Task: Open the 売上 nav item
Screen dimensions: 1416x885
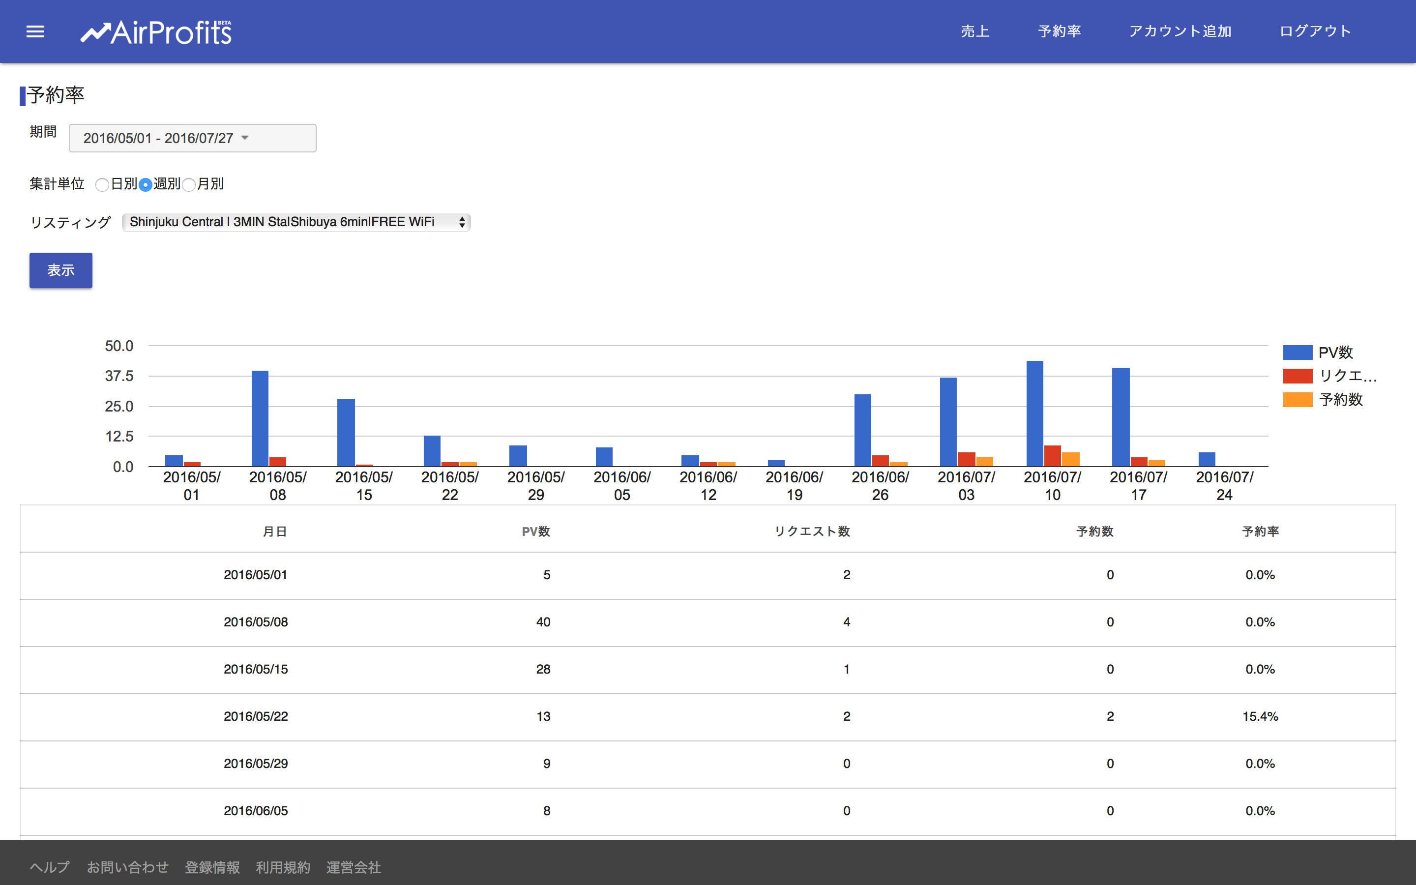Action: [975, 31]
